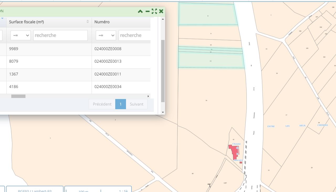
Task: Click the table's vertical scrollbar up arrow
Action: coord(163,19)
